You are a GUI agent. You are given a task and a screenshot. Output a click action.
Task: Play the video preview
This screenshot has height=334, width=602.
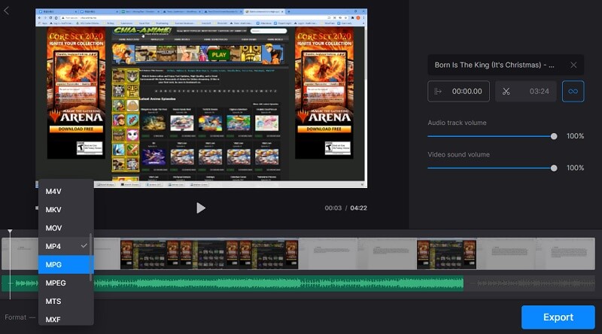click(200, 208)
